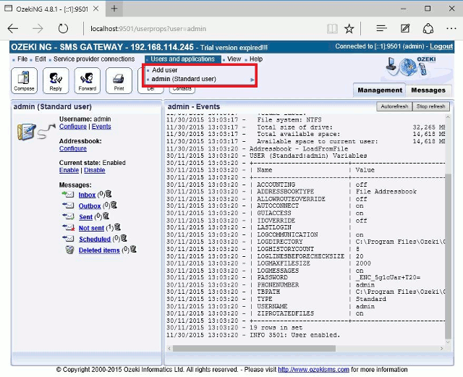
Task: Add page to favorites with star icon
Action: coord(349,29)
